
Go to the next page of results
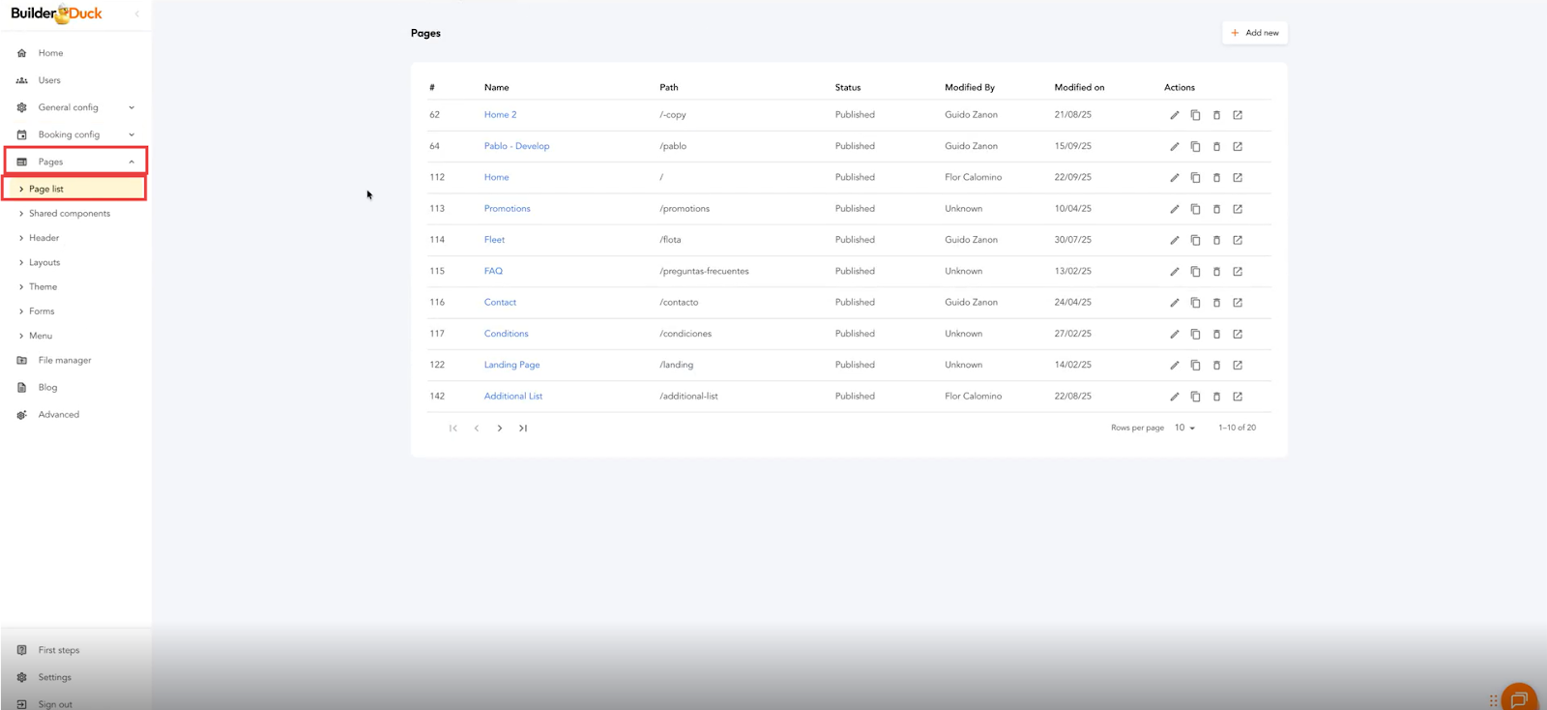(x=500, y=429)
